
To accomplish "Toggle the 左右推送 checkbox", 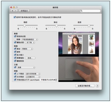I will pyautogui.click(x=15, y=77).
